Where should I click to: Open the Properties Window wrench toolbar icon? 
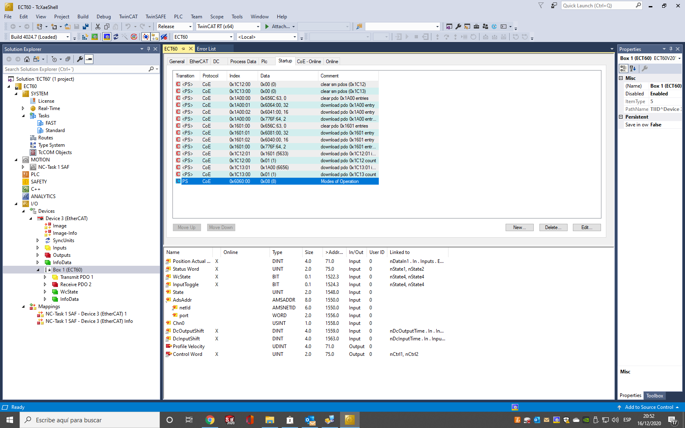458,26
